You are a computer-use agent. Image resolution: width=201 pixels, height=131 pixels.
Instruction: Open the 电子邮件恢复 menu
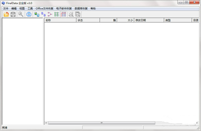[64, 9]
